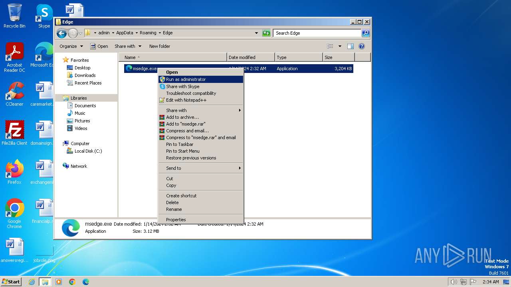Click the Forward navigation arrow in Explorer
The width and height of the screenshot is (511, 287).
(73, 33)
